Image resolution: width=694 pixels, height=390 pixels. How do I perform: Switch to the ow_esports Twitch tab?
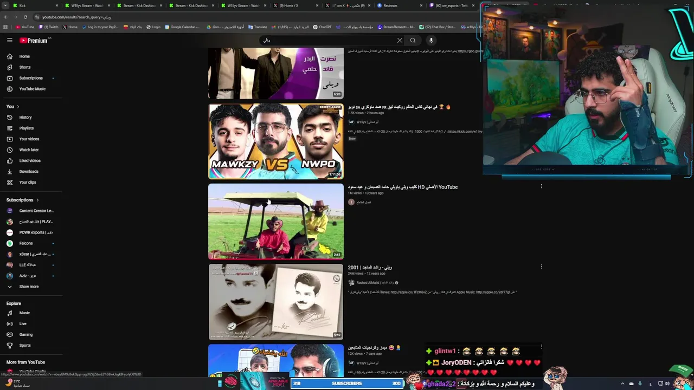[451, 5]
